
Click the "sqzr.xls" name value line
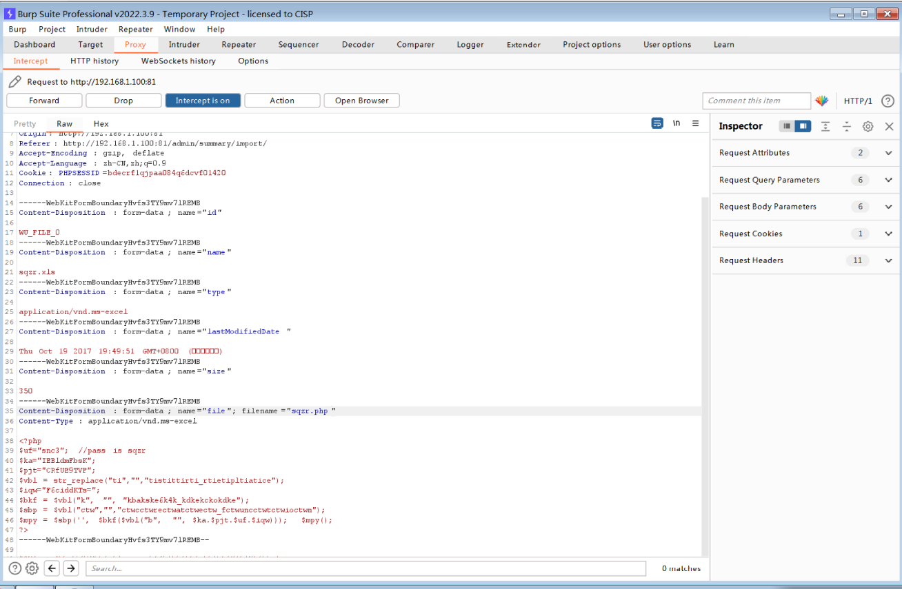click(x=37, y=272)
